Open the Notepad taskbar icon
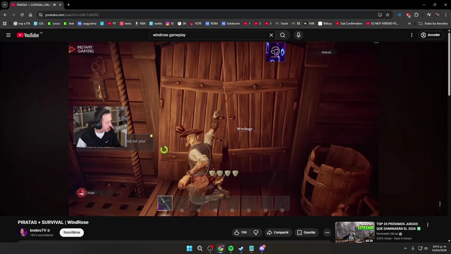The image size is (451, 254). pyautogui.click(x=252, y=248)
